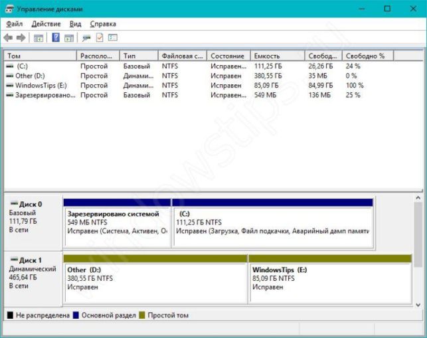Click the 380,55 ГБ capacity cell
Viewport: 427px width, 338px height.
[x=268, y=76]
